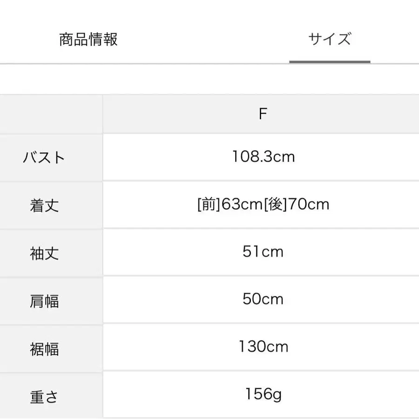Image resolution: width=419 pixels, height=419 pixels.
Task: Click the empty header cell above バスト
Action: (51, 113)
